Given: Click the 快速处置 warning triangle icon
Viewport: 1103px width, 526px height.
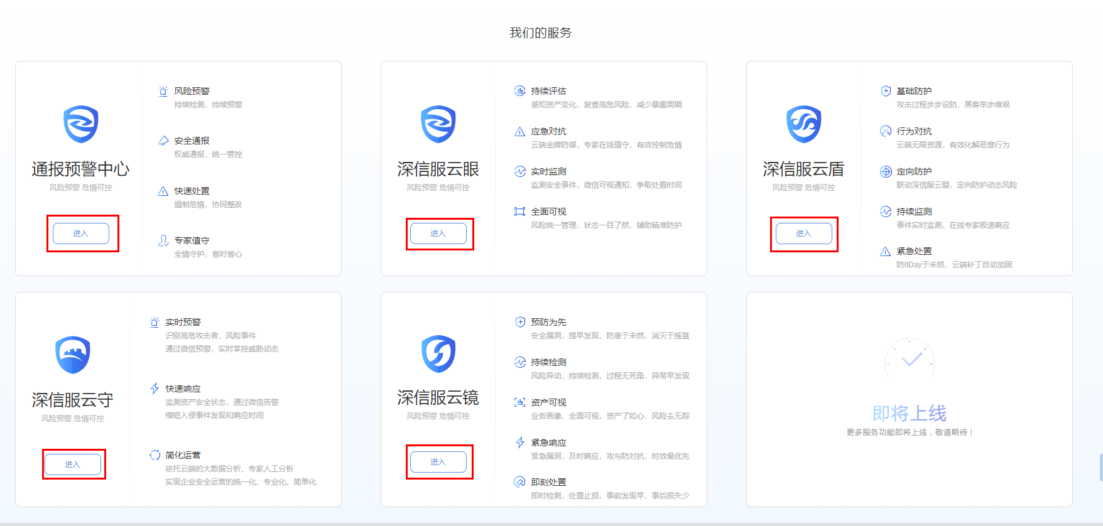Looking at the screenshot, I should tap(163, 191).
